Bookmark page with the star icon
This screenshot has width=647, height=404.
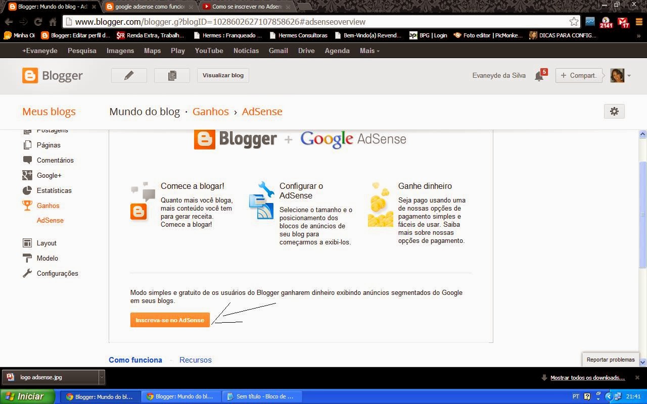(574, 22)
